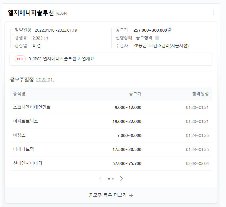Image resolution: width=226 pixels, height=207 pixels.
Task: Click price 57,900~75,700
Action: [127, 164]
